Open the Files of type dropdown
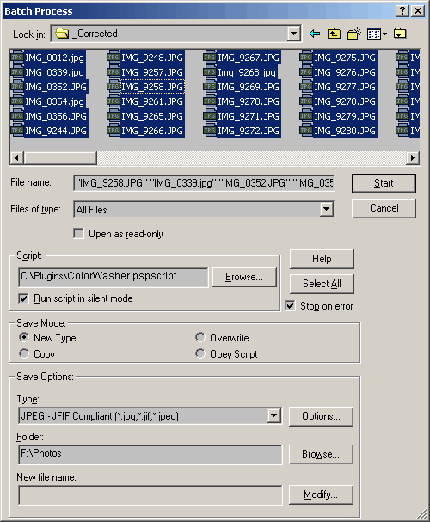The image size is (430, 522). click(x=327, y=209)
